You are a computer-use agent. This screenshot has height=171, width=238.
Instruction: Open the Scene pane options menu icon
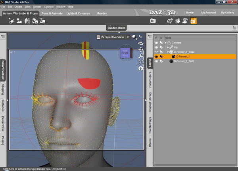point(150,36)
